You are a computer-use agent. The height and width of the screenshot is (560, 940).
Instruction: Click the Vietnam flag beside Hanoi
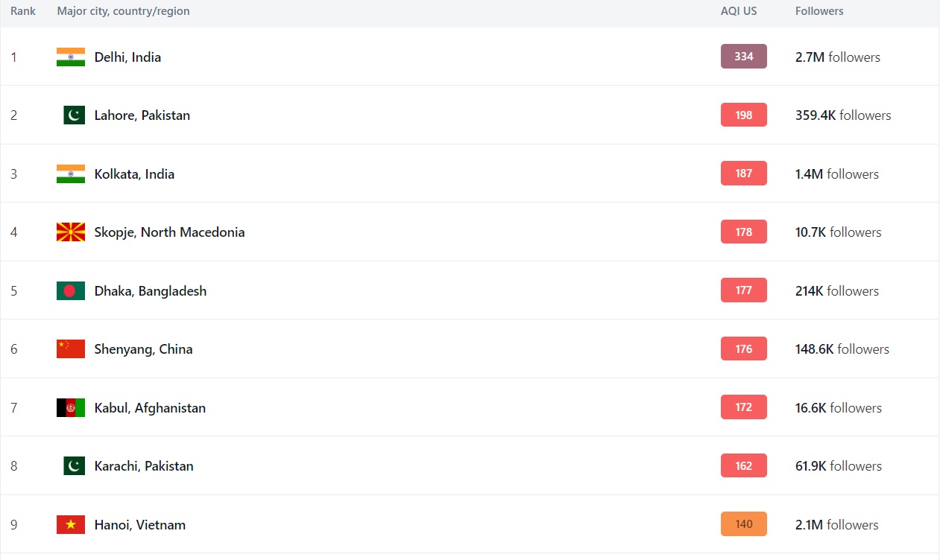[71, 525]
